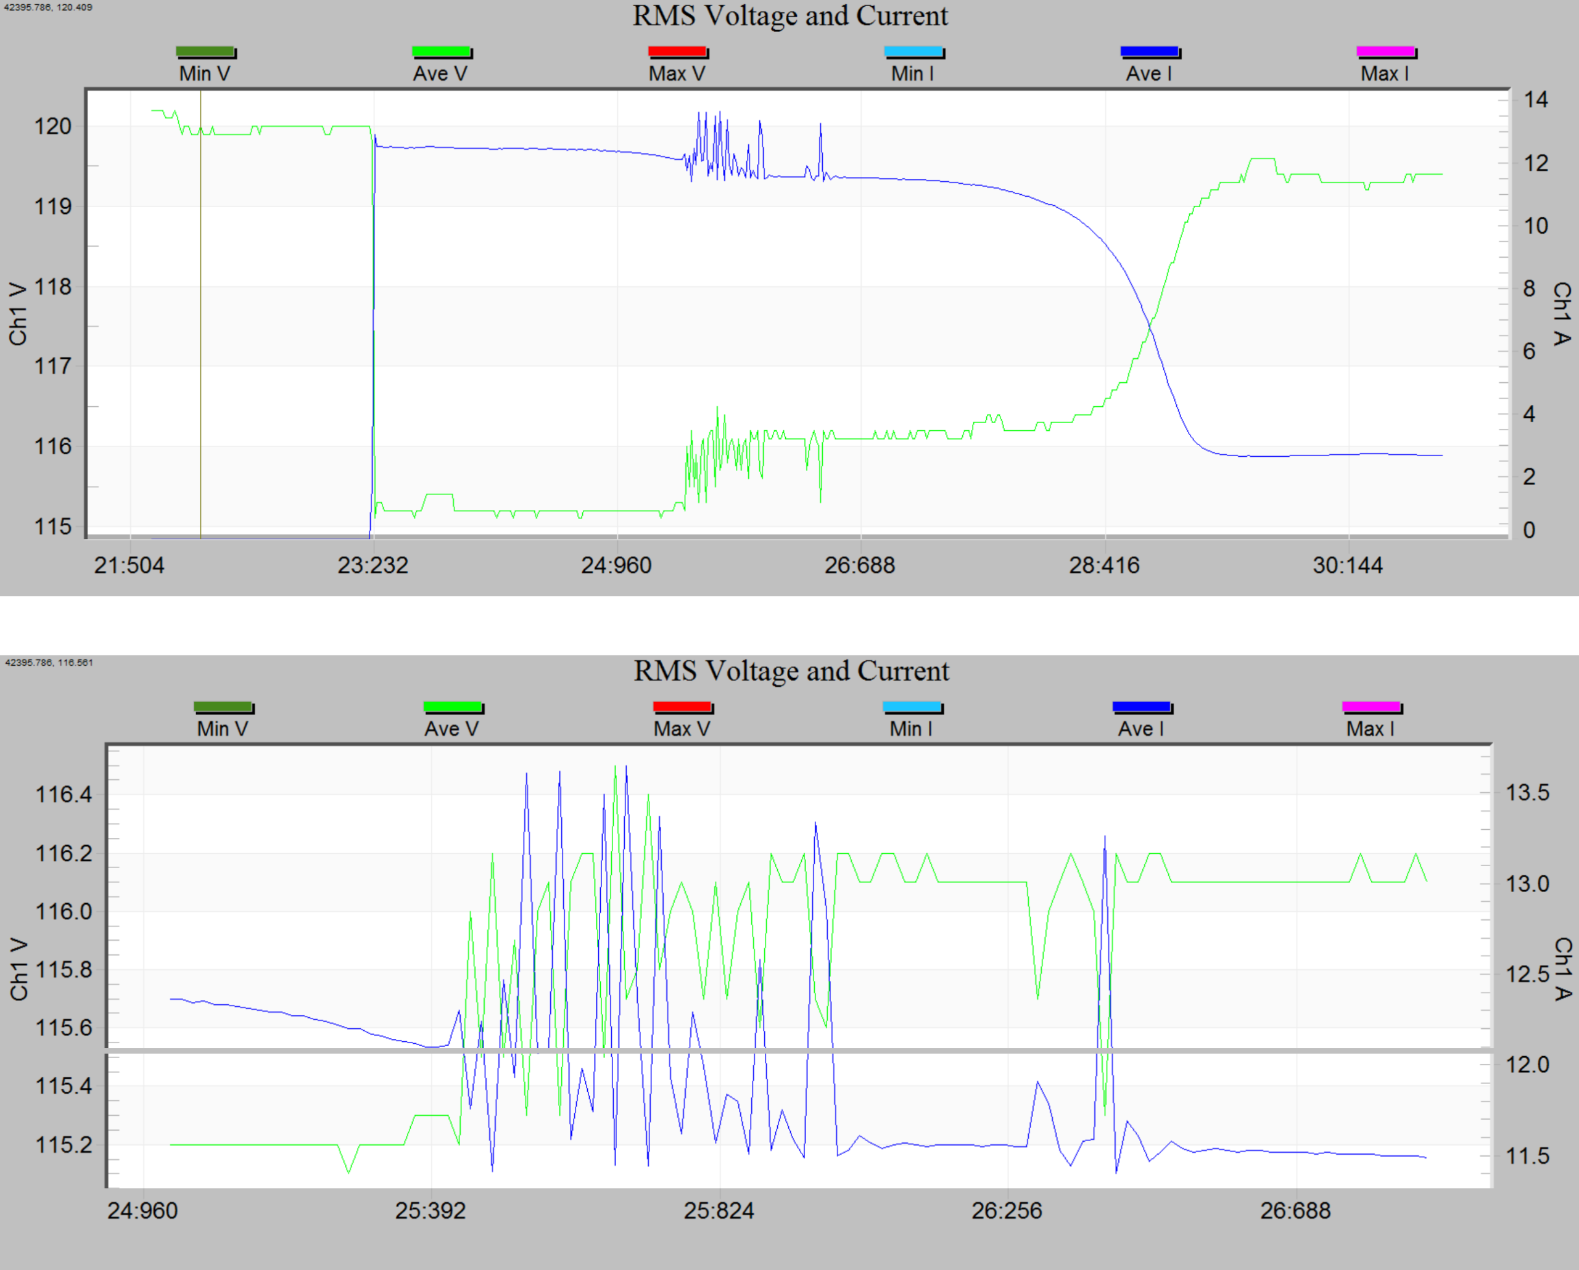Toggle the Ave V trace on bottom chart legend

453,707
